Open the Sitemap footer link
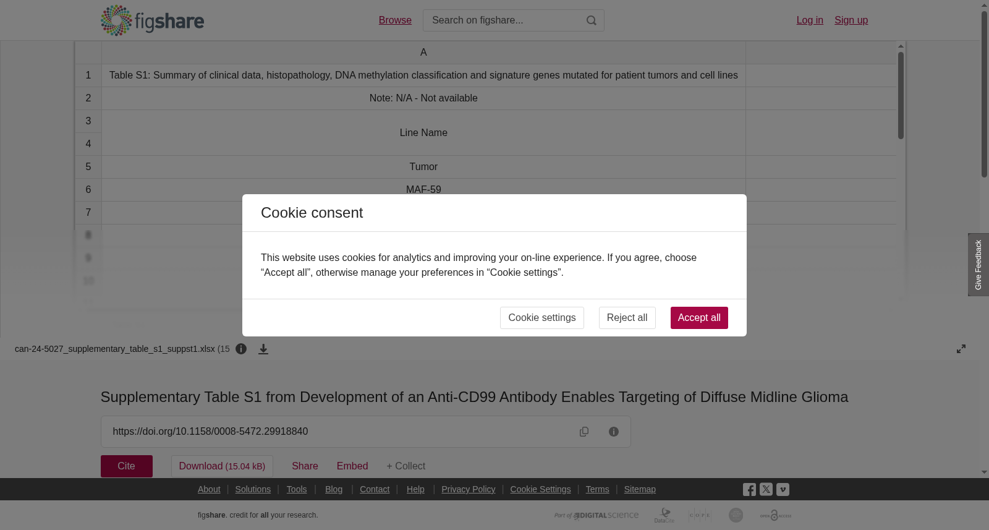The width and height of the screenshot is (989, 530). coord(640,489)
